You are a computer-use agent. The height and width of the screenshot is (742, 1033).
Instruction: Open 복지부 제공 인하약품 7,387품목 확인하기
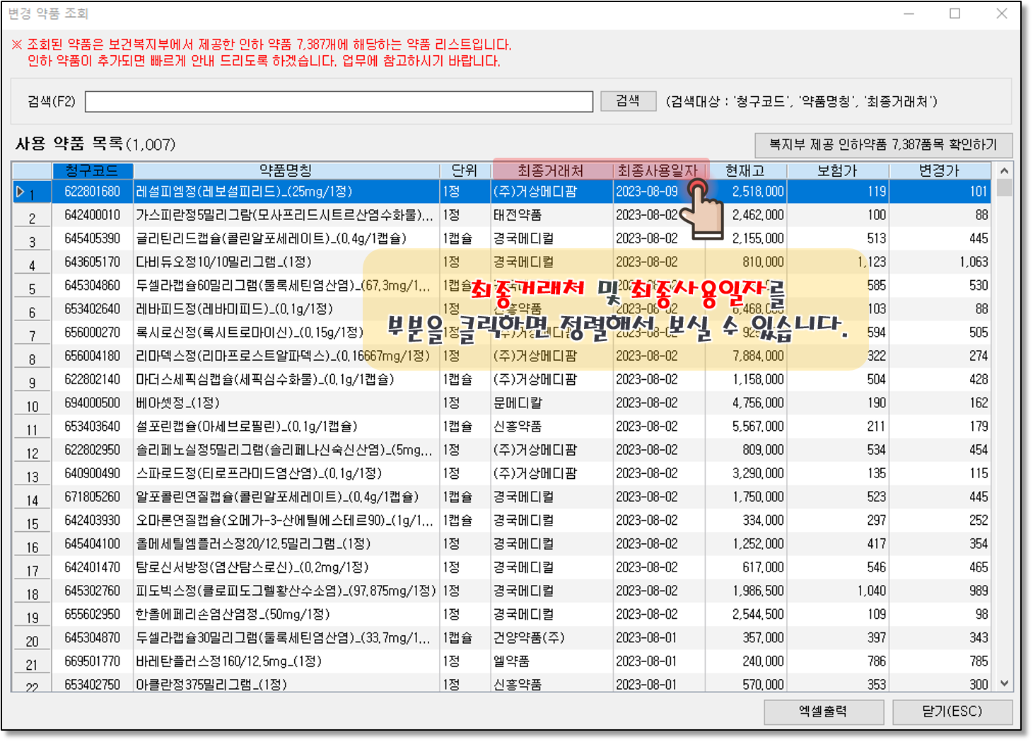click(x=883, y=145)
